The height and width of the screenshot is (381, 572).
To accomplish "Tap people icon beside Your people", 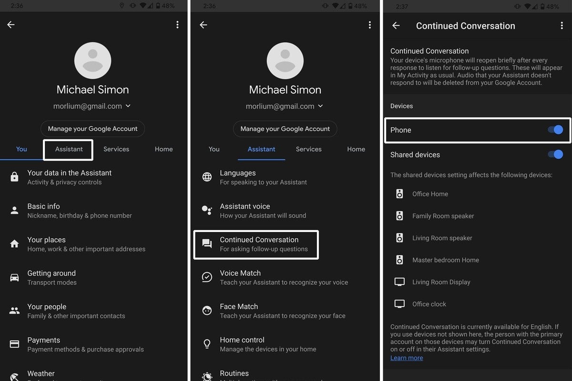I will coord(15,311).
